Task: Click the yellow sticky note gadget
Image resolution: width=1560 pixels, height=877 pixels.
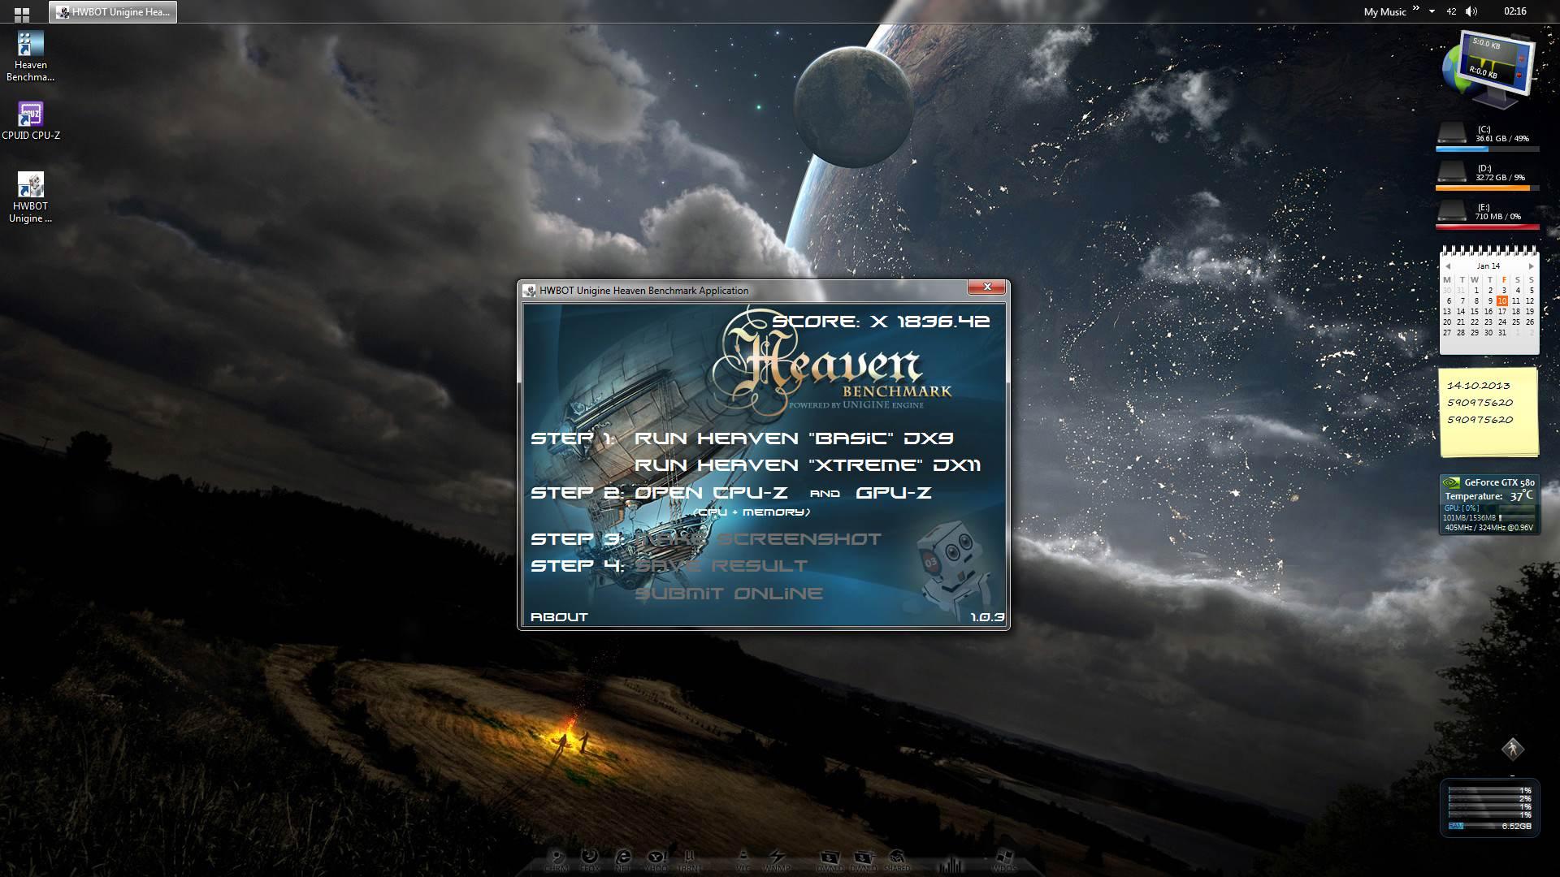Action: pos(1489,413)
